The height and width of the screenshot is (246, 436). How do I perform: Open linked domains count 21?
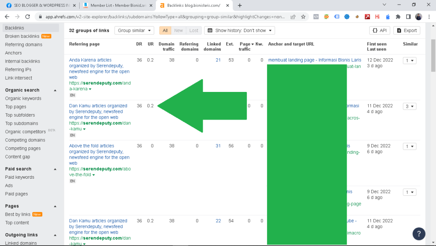218,60
